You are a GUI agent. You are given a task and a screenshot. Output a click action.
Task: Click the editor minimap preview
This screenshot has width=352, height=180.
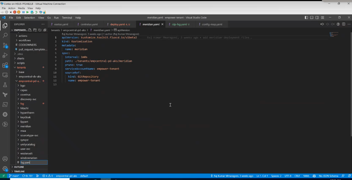pos(334,35)
